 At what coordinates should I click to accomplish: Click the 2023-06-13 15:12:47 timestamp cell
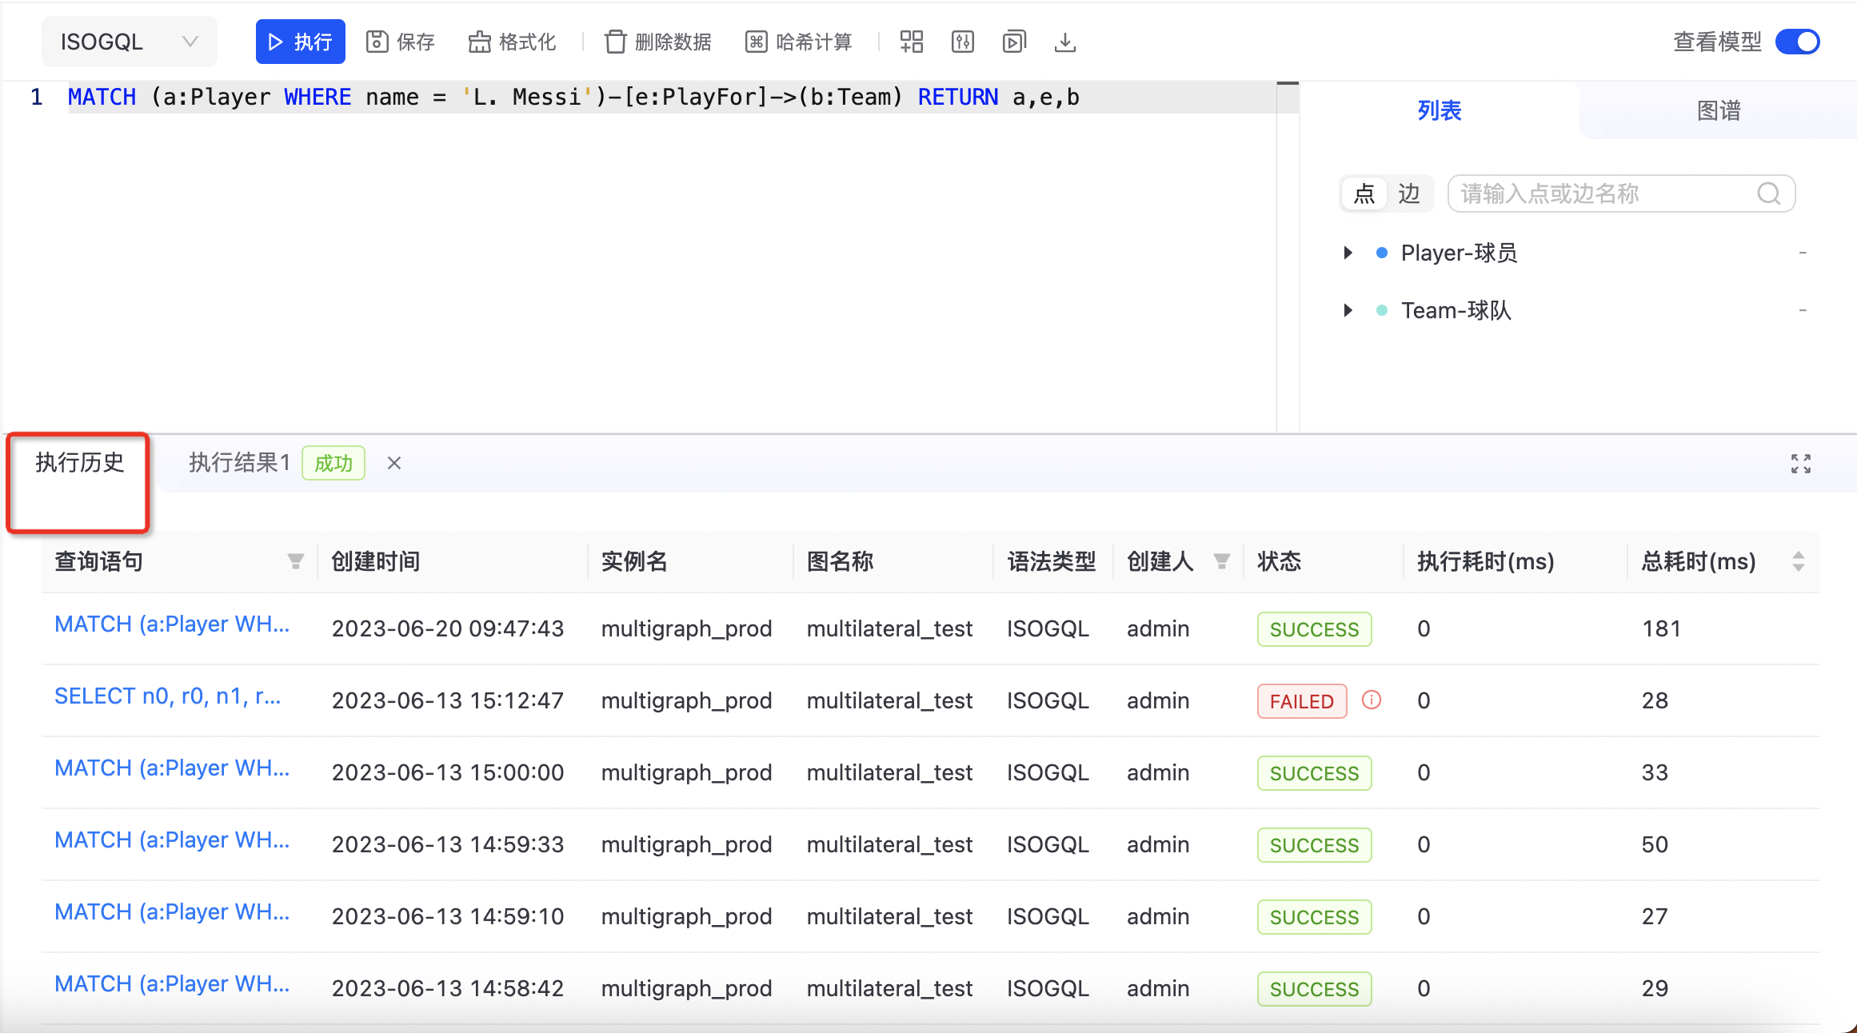tap(448, 700)
